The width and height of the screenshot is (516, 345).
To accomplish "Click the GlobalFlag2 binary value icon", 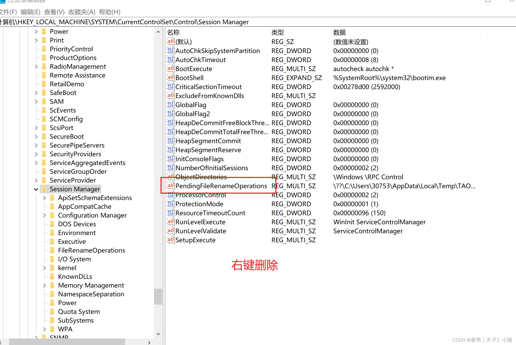I will (171, 114).
